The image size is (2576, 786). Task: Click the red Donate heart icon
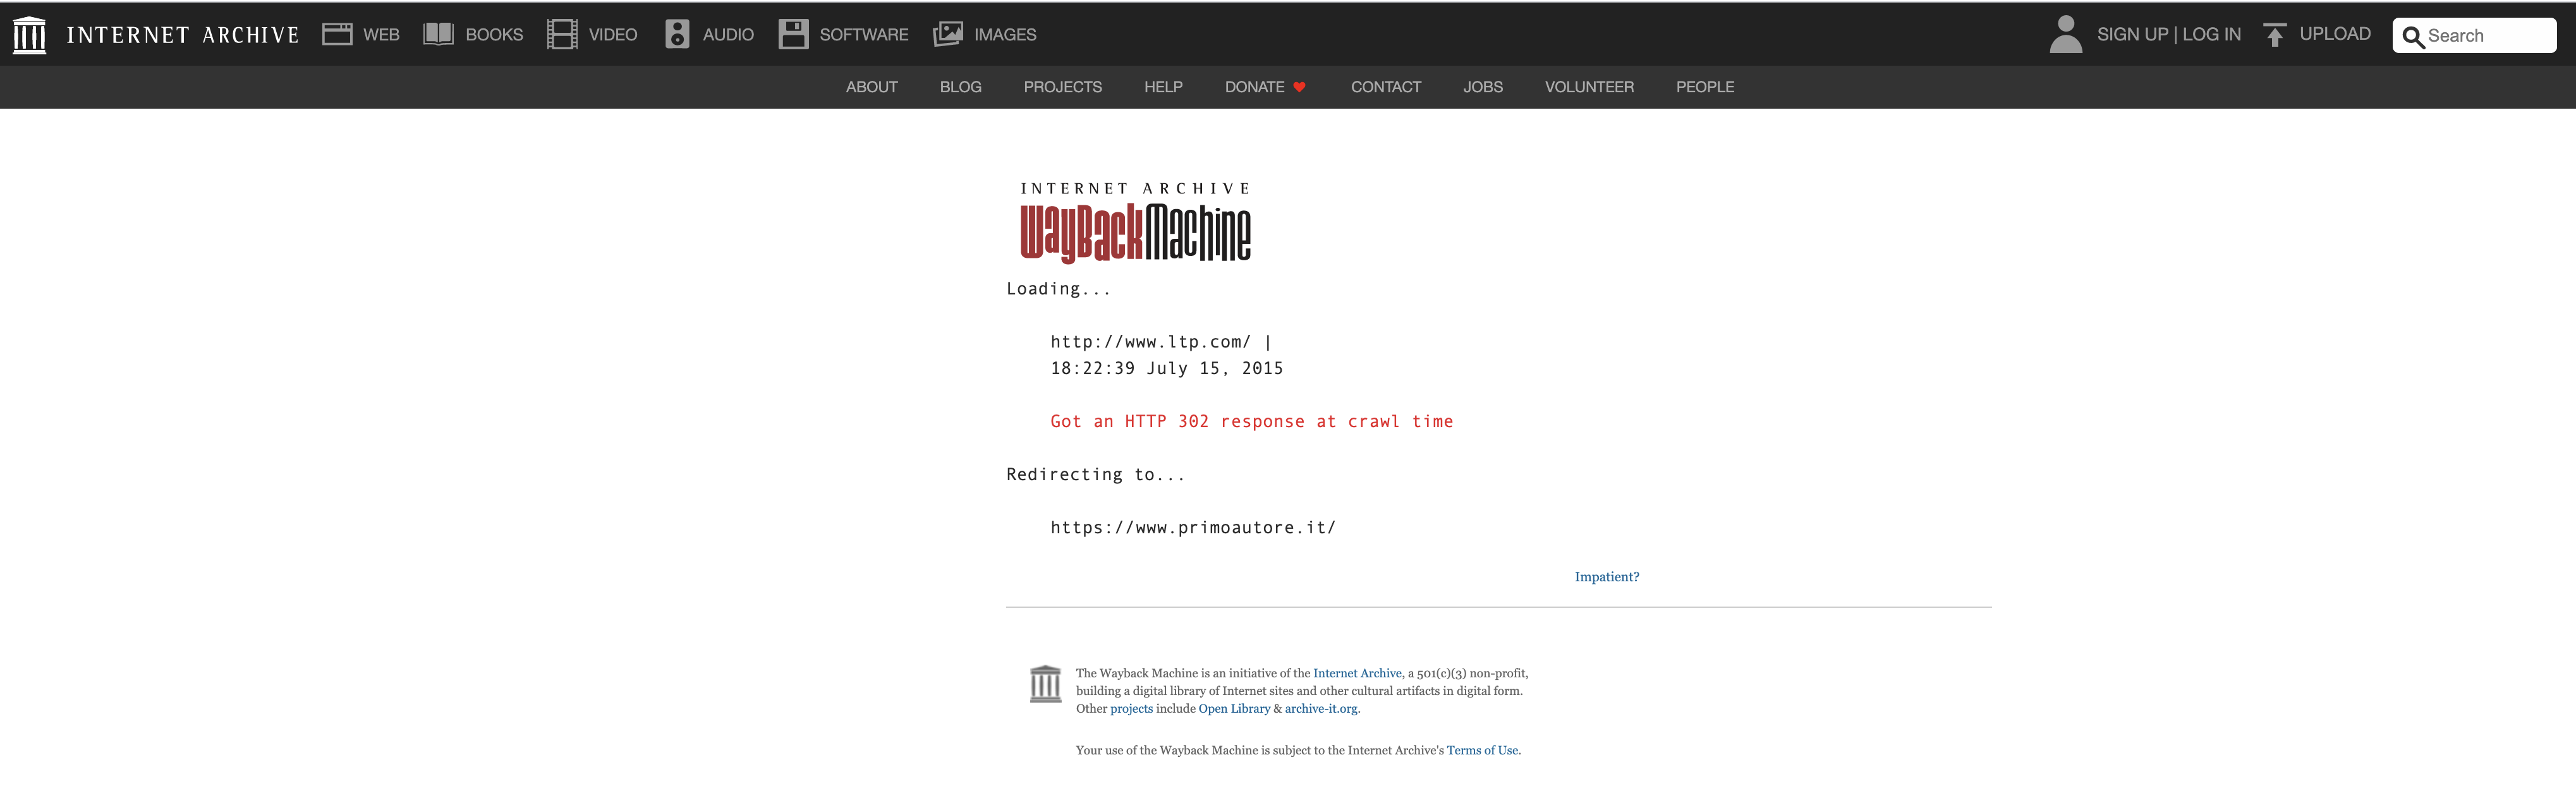coord(1299,87)
